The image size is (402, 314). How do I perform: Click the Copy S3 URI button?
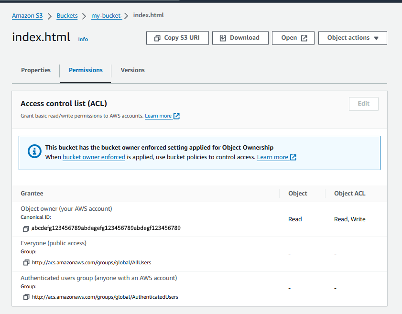[x=177, y=38]
